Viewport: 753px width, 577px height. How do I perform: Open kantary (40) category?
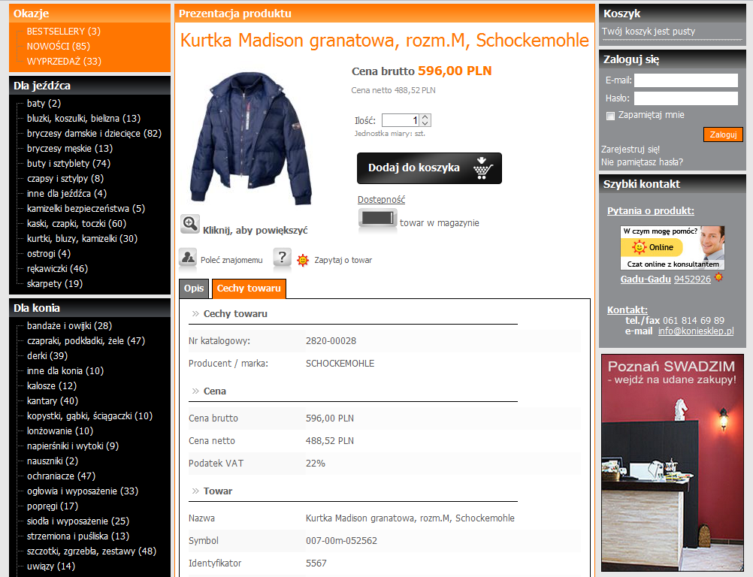[53, 401]
